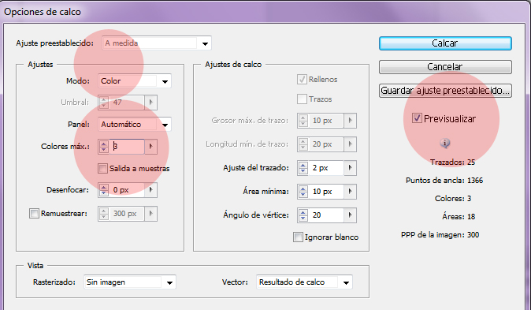Open the Vector dropdown showing Resultado de calco

tap(304, 282)
